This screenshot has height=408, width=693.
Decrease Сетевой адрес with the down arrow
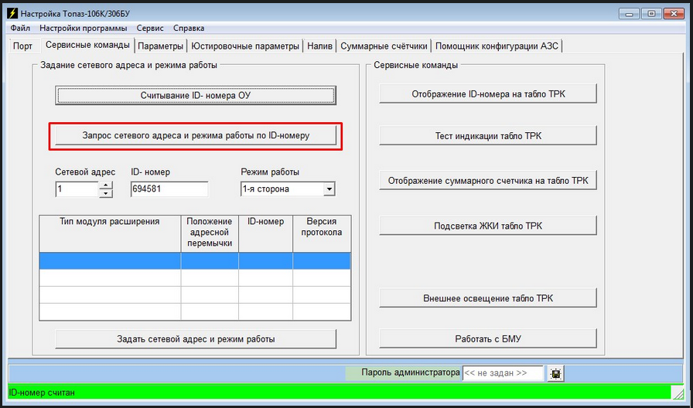tap(106, 193)
